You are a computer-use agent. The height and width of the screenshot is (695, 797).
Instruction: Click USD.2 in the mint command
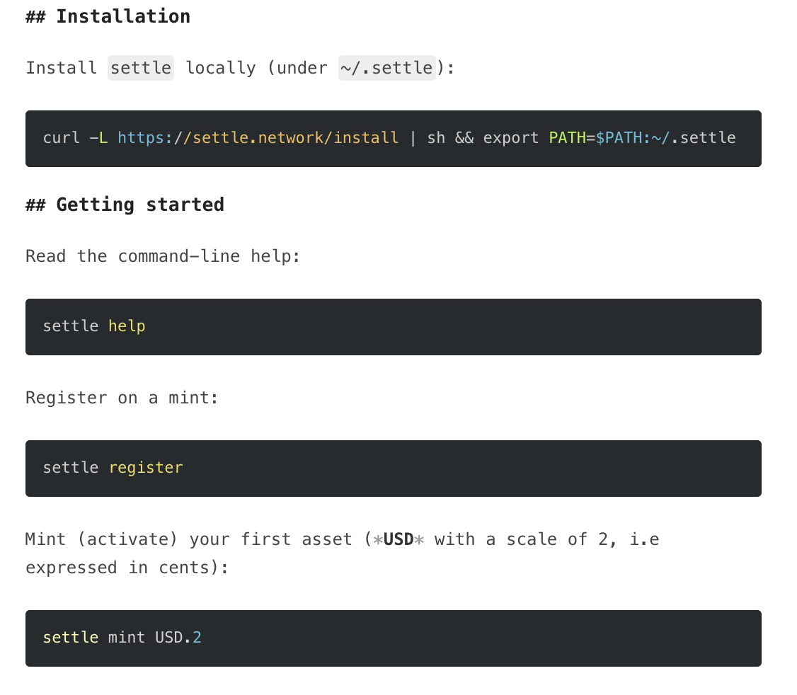click(178, 638)
